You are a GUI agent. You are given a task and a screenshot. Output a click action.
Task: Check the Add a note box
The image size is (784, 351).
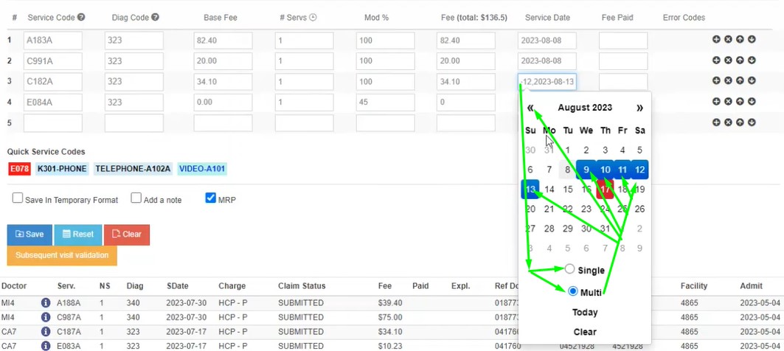[136, 198]
